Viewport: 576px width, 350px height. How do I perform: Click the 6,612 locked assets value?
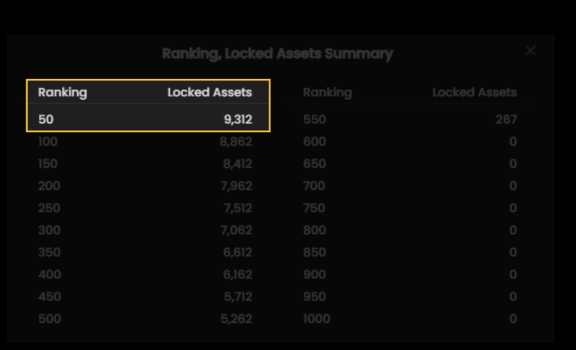237,252
